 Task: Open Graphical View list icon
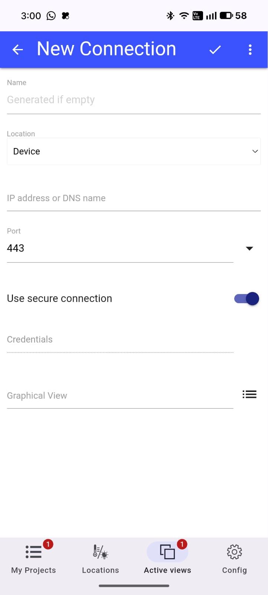click(249, 394)
